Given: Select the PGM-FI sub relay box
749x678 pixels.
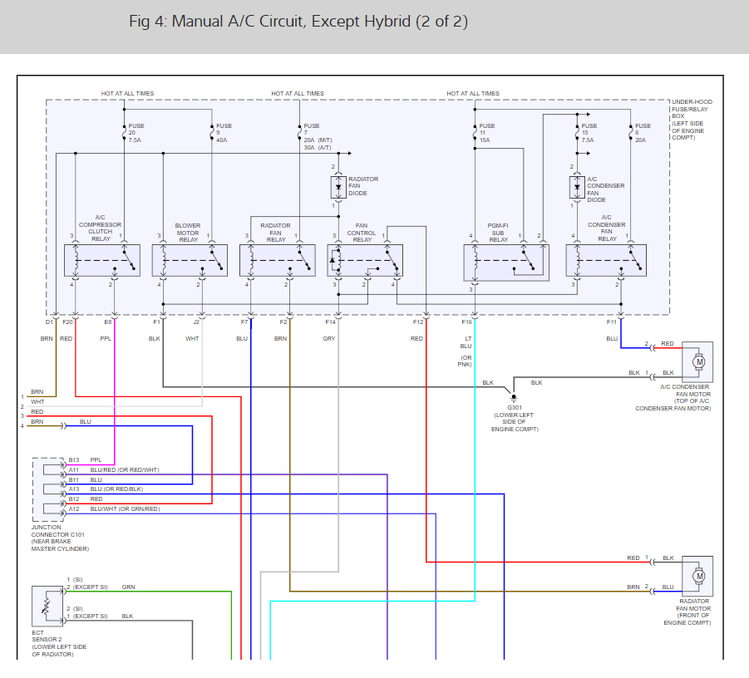Looking at the screenshot, I should (506, 263).
